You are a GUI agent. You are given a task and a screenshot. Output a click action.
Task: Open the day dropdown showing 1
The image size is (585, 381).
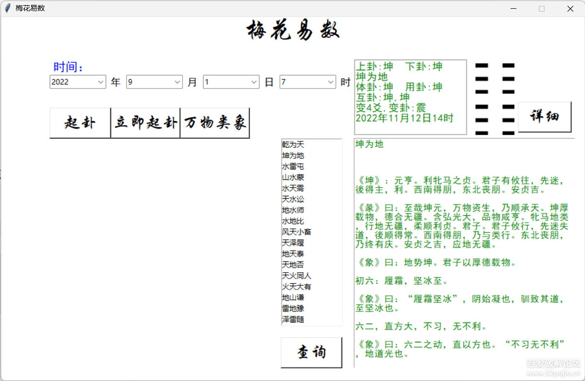(231, 82)
